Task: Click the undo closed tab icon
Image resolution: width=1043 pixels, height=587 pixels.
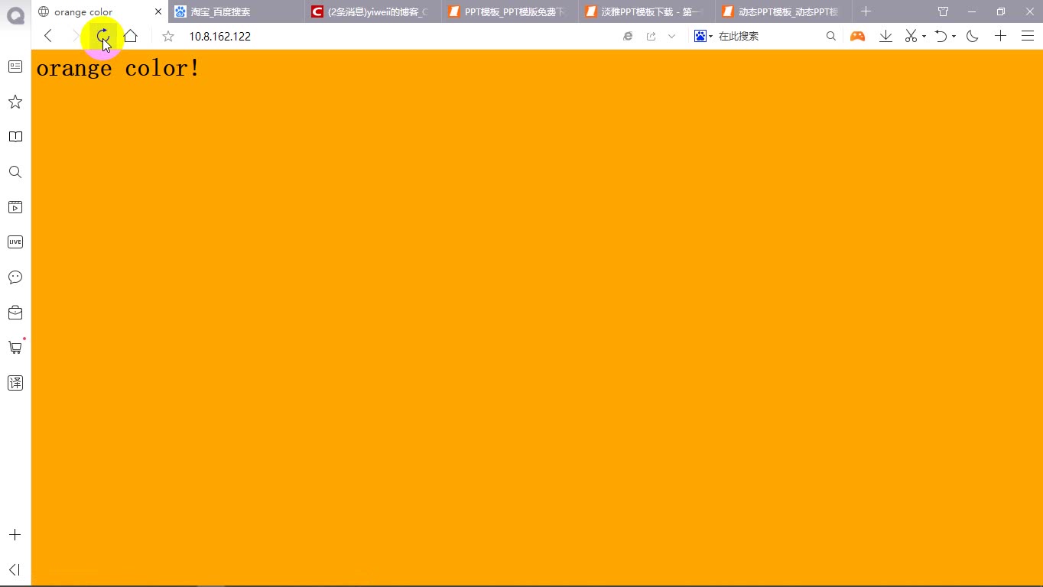Action: coord(941,36)
